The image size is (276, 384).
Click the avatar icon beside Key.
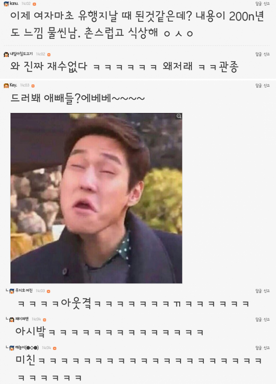[x=6, y=86]
